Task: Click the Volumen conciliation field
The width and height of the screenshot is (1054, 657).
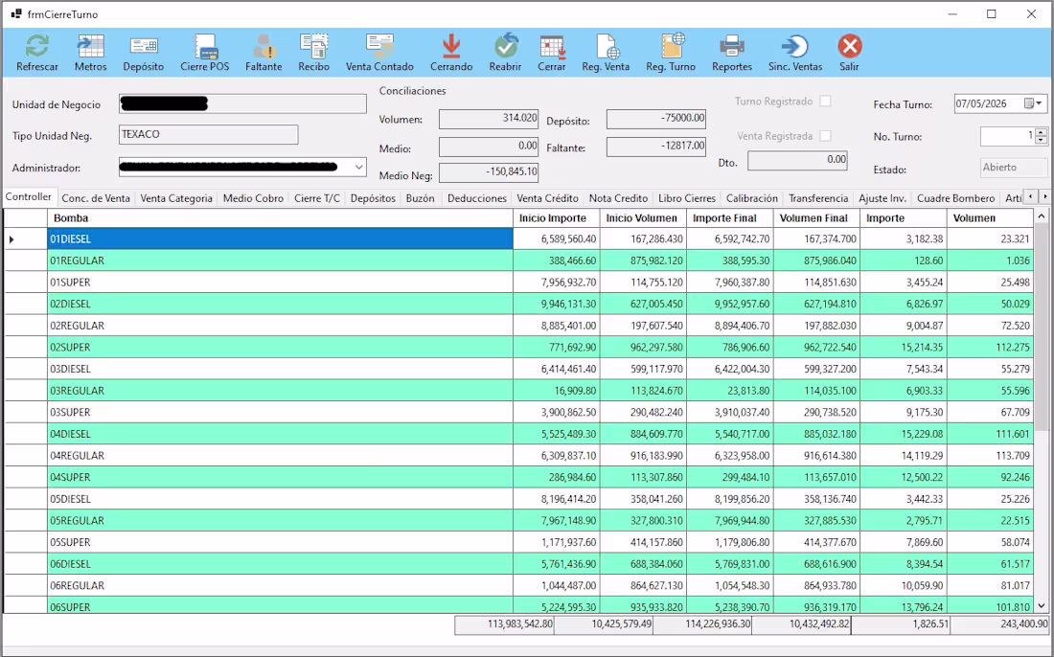Action: [489, 119]
